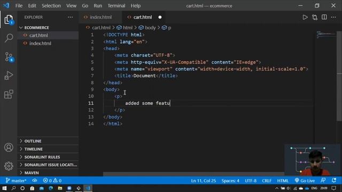Open the File menu
342x192 pixels.
[x=19, y=6]
